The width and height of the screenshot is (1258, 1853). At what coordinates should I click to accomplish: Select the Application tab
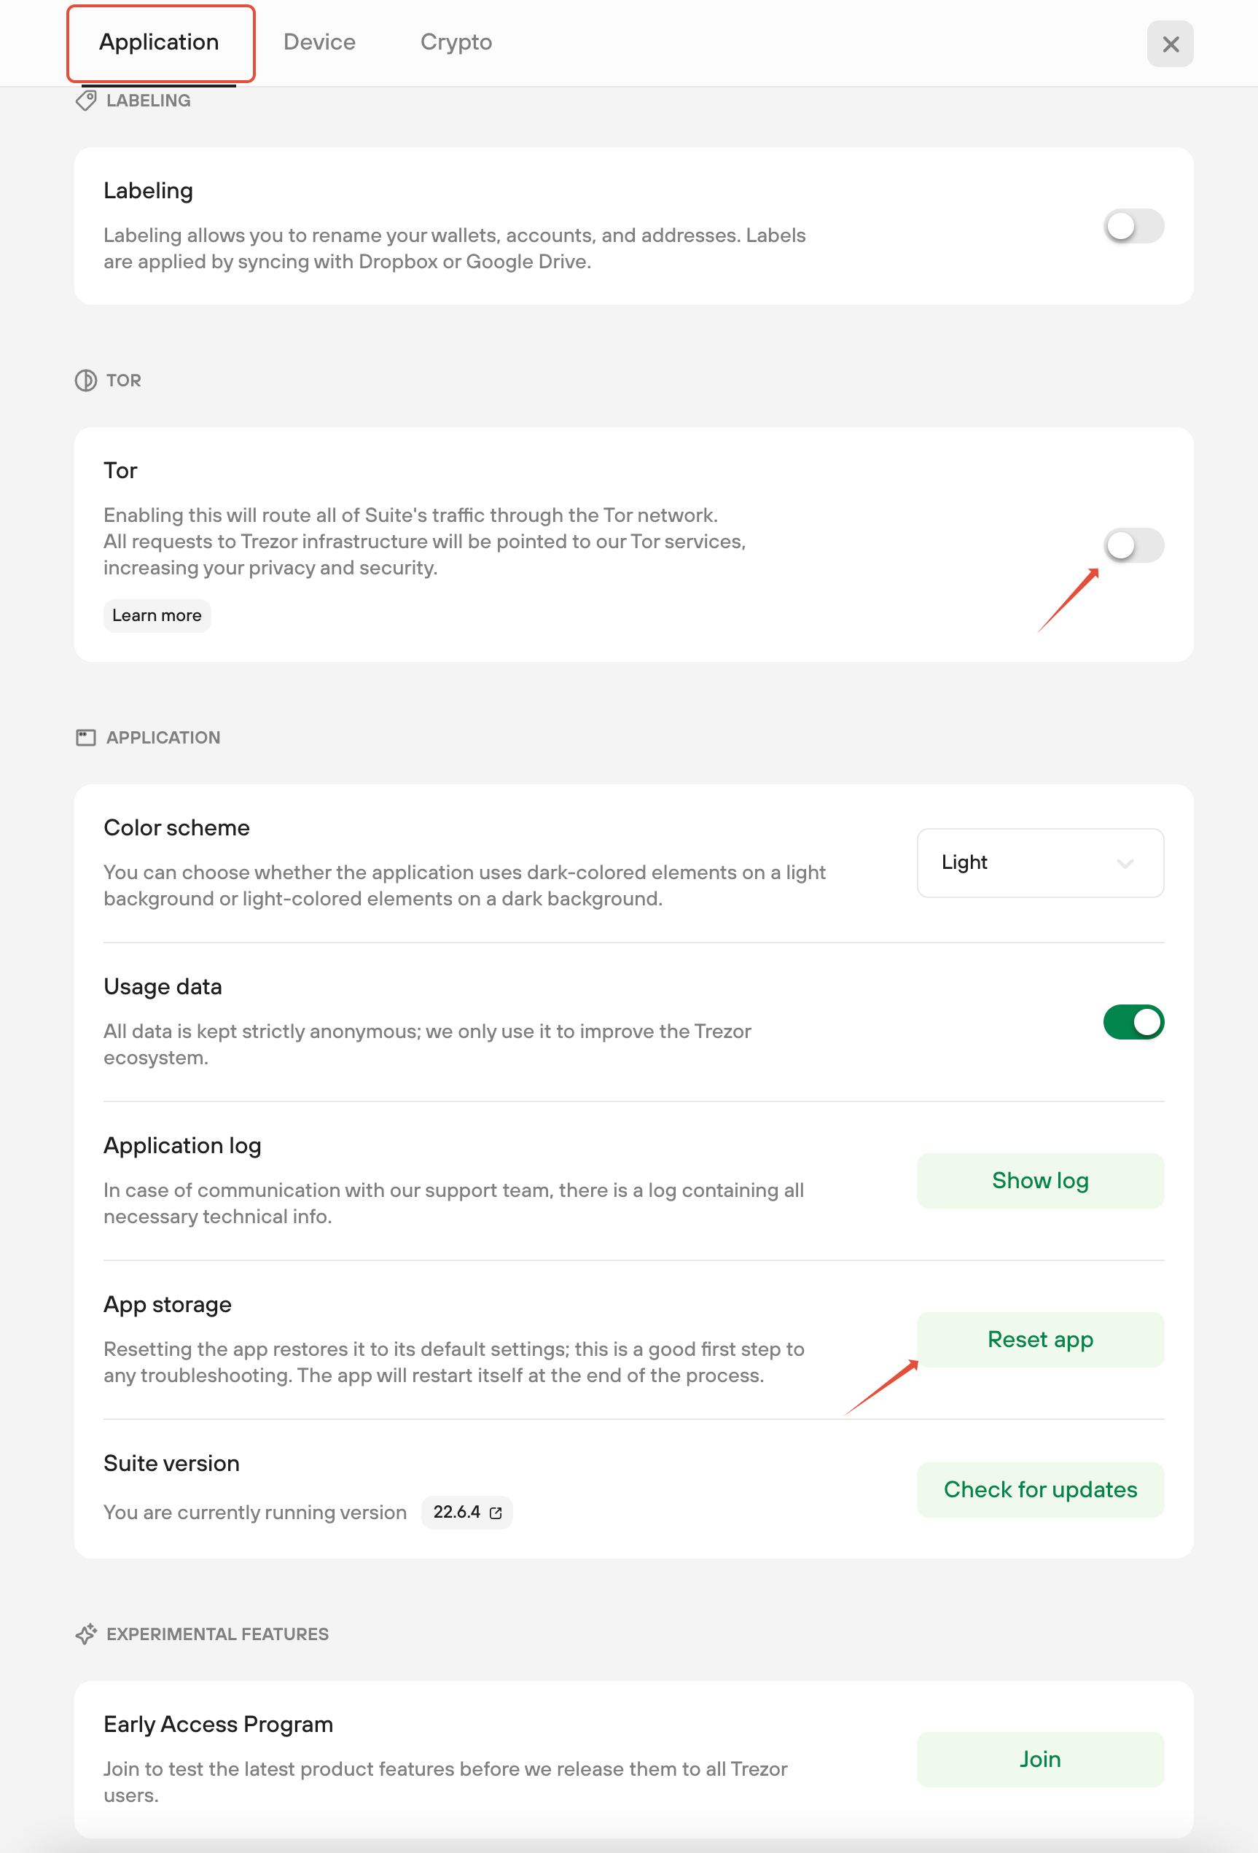click(160, 42)
